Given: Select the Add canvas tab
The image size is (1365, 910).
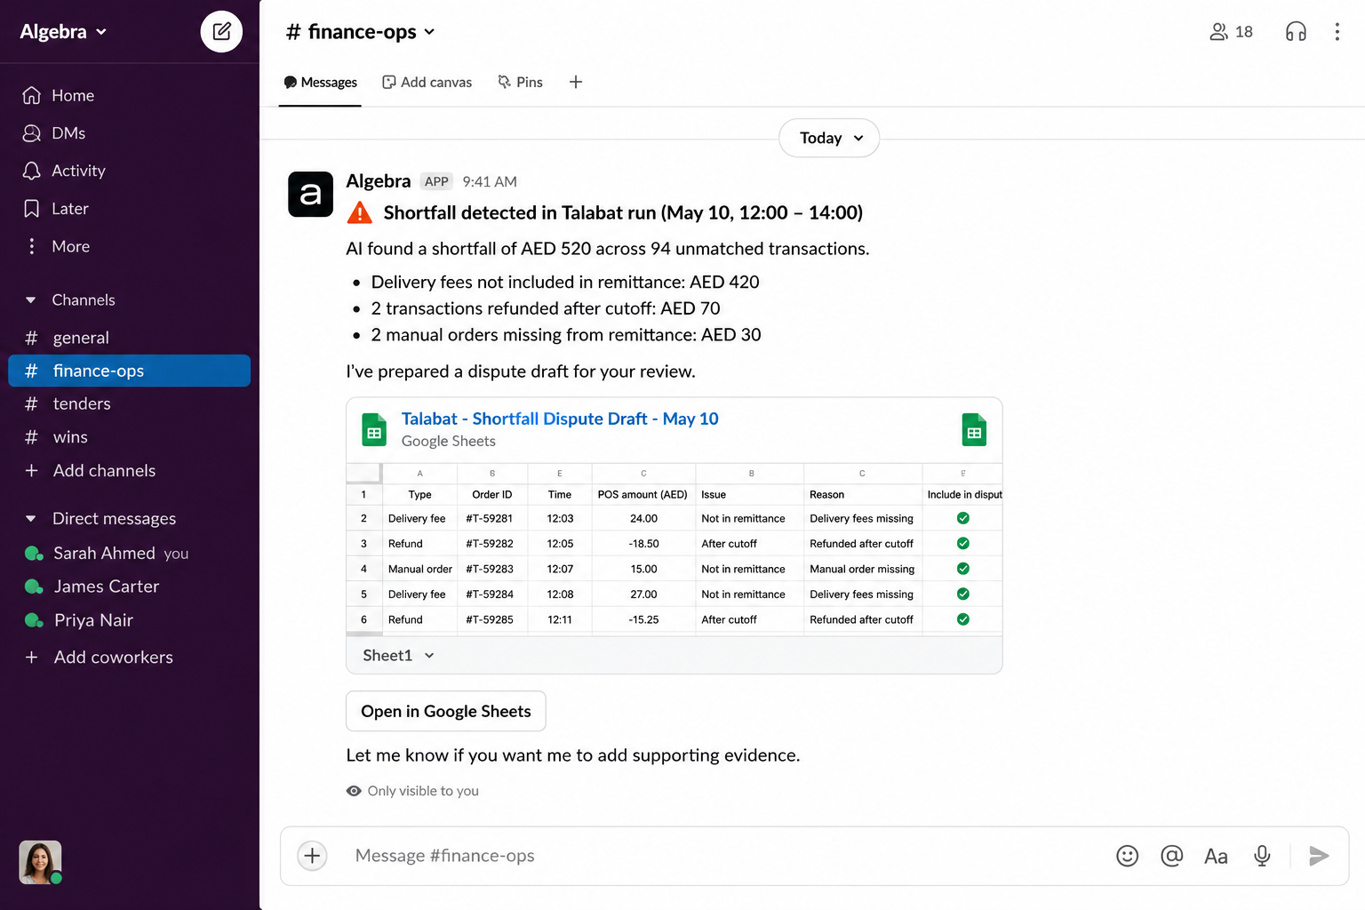Looking at the screenshot, I should [x=427, y=83].
